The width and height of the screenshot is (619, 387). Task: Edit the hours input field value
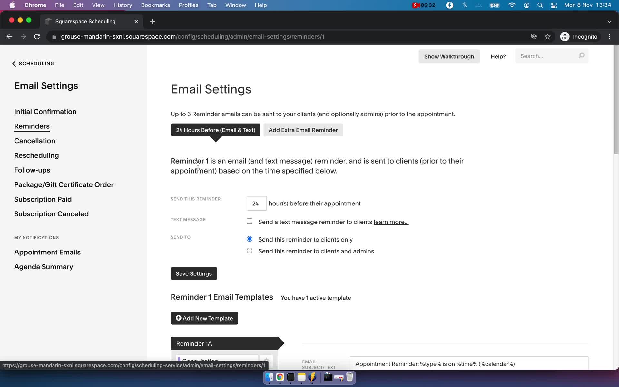pos(256,203)
